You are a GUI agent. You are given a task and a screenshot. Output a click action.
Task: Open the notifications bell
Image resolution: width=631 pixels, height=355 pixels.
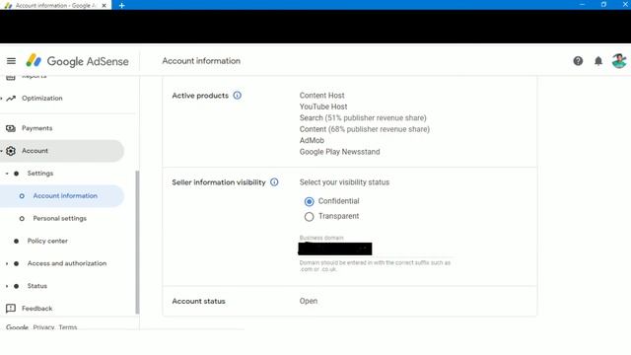pyautogui.click(x=598, y=61)
